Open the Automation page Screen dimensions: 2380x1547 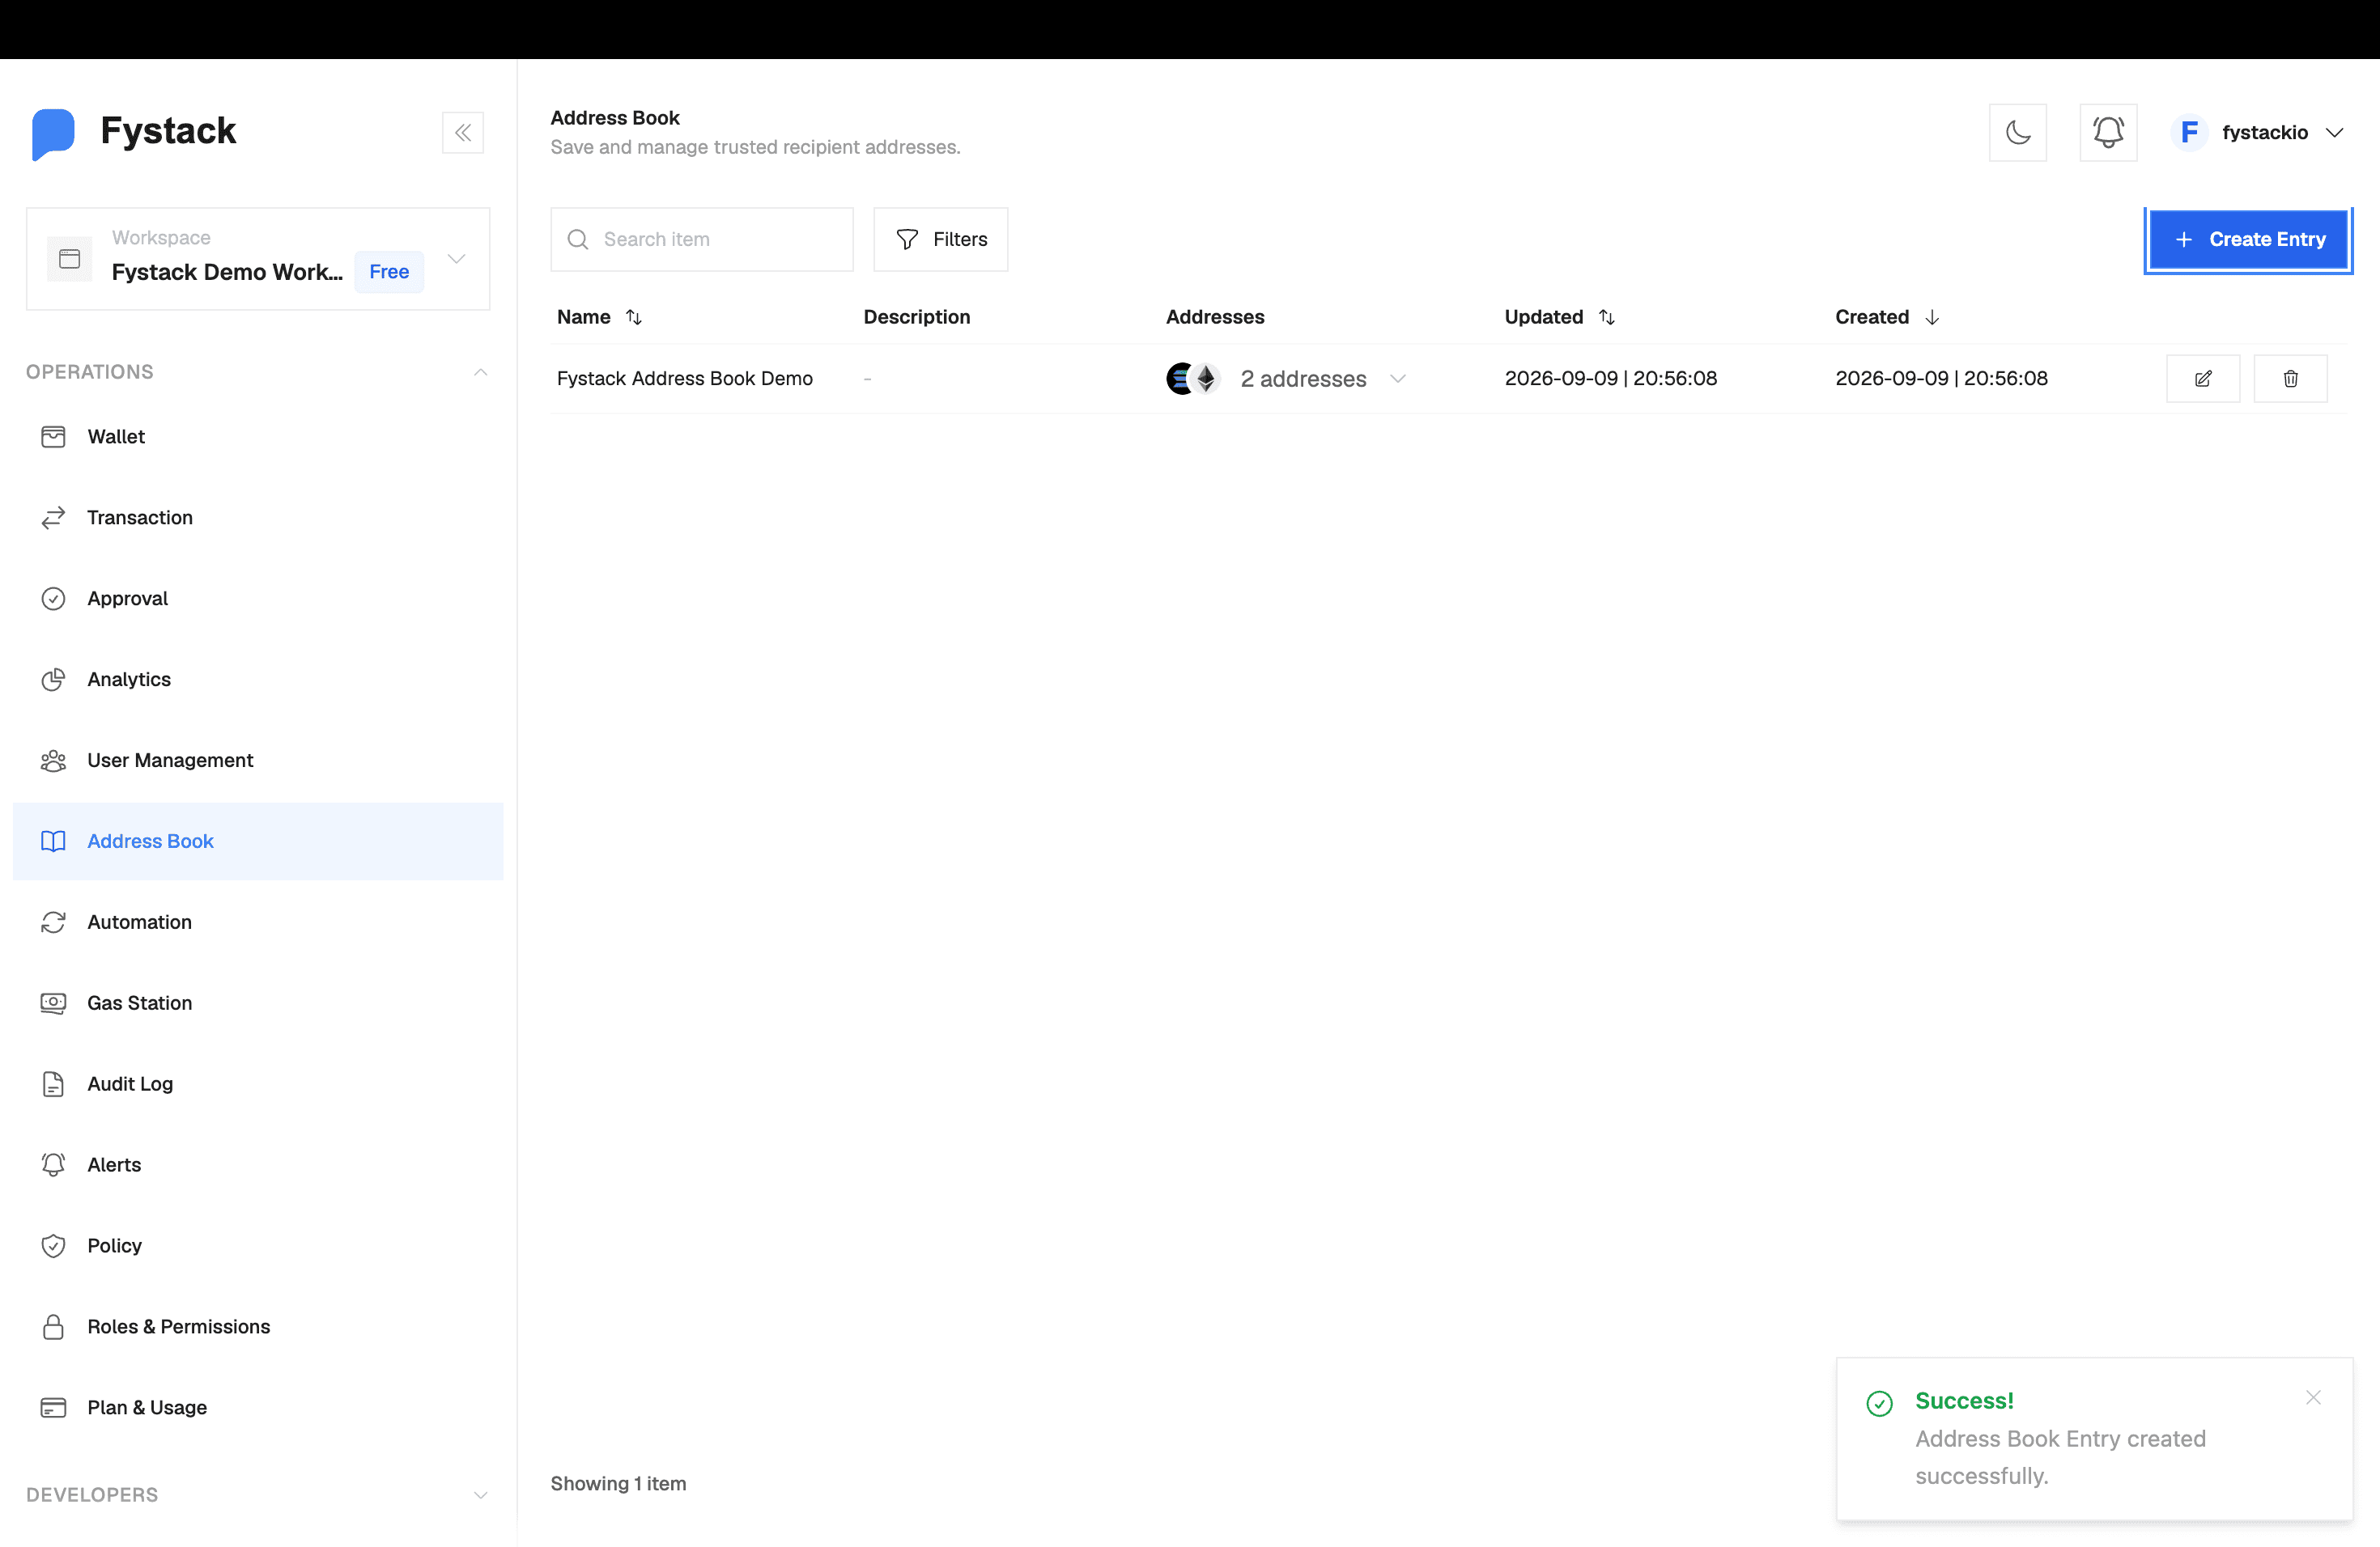coord(258,922)
